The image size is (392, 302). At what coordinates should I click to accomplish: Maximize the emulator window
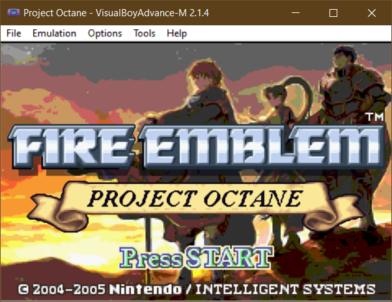click(333, 13)
